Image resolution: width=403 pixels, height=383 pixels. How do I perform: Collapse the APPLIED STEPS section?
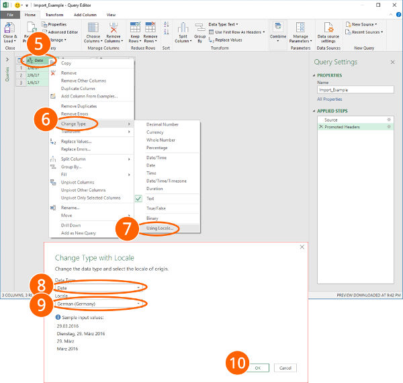(x=314, y=111)
